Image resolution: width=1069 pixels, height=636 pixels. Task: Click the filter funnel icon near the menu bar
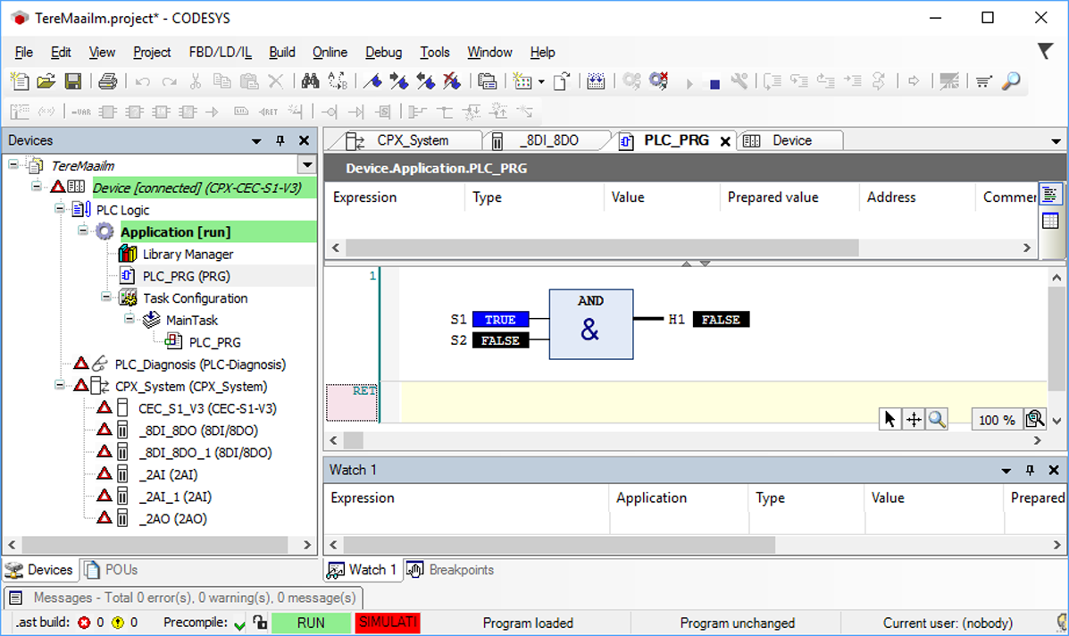click(1045, 51)
